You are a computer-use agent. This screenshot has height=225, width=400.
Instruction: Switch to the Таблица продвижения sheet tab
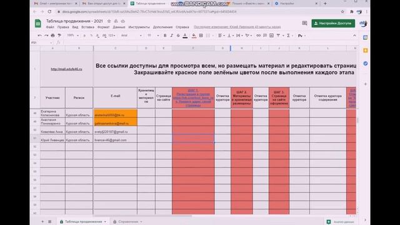click(83, 222)
